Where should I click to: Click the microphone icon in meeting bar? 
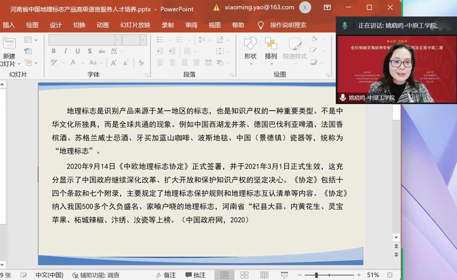tap(345, 26)
